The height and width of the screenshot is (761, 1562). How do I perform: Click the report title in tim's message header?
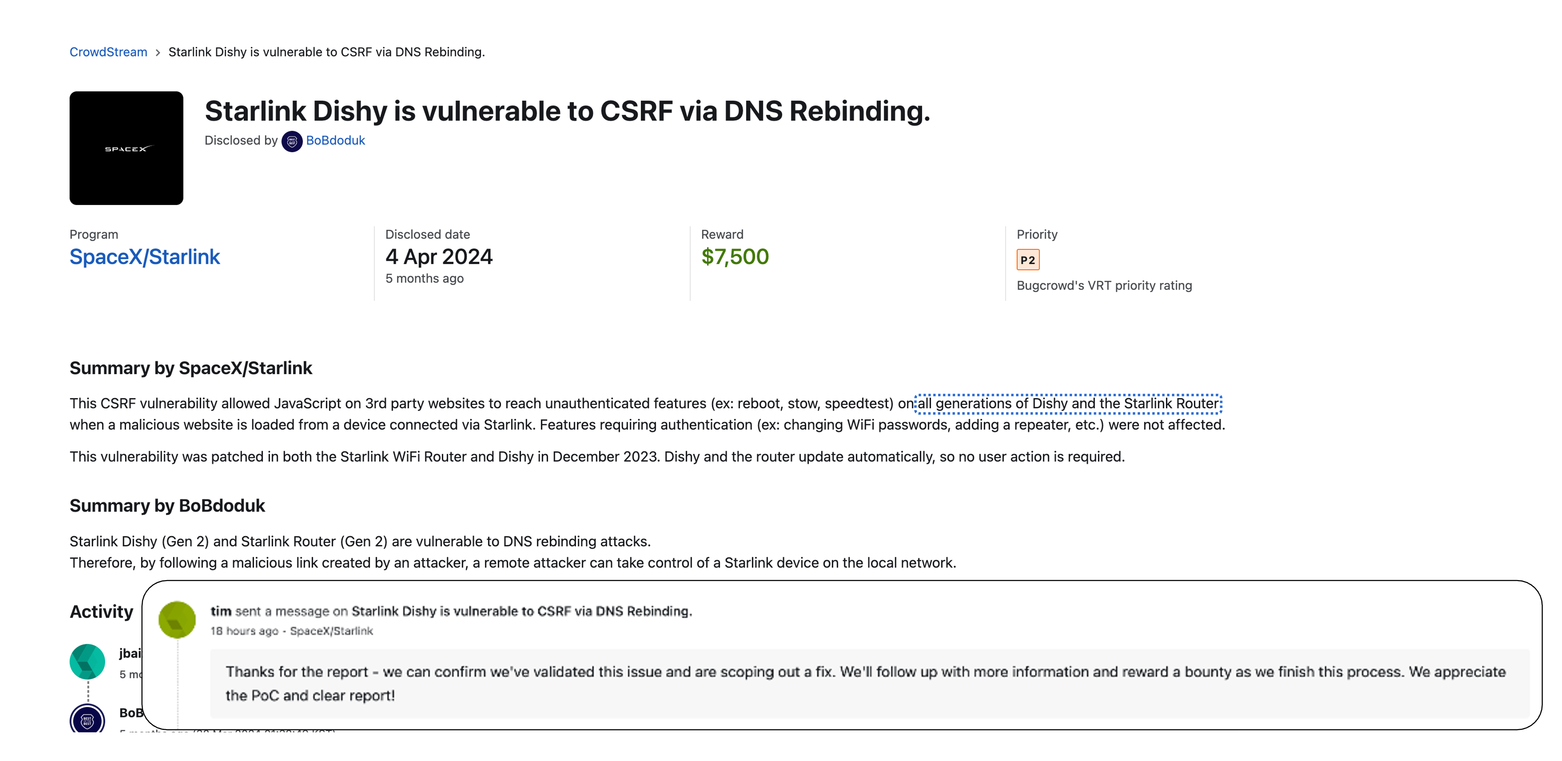521,611
